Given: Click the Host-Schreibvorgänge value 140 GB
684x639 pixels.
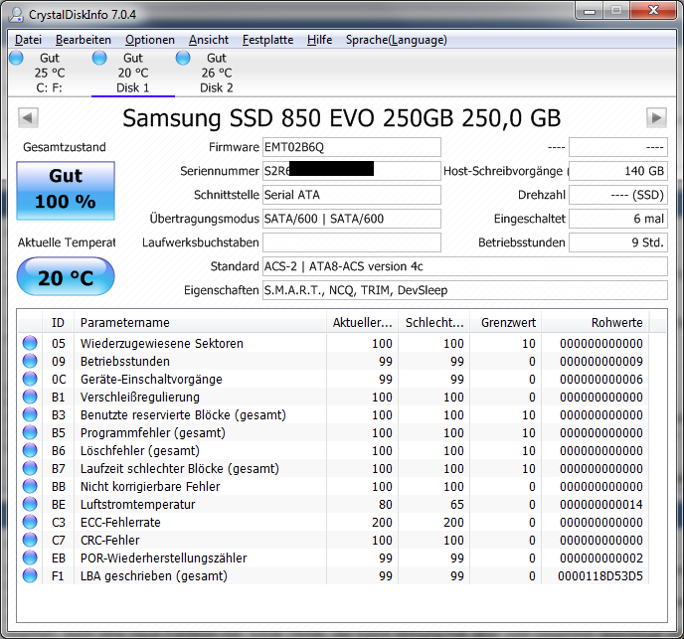Looking at the screenshot, I should click(618, 171).
